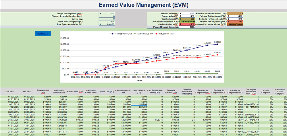Click the Earned Value Management title
This screenshot has width=287, height=136.
pos(143,5)
